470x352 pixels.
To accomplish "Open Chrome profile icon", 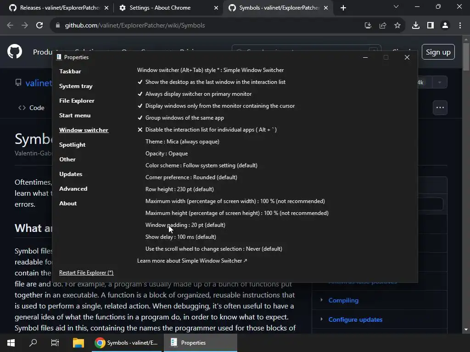I will (x=445, y=26).
